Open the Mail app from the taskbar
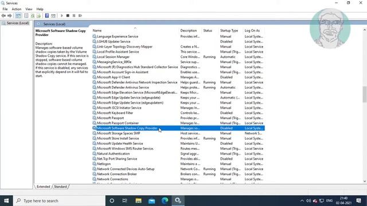The image size is (367, 206). point(151,201)
